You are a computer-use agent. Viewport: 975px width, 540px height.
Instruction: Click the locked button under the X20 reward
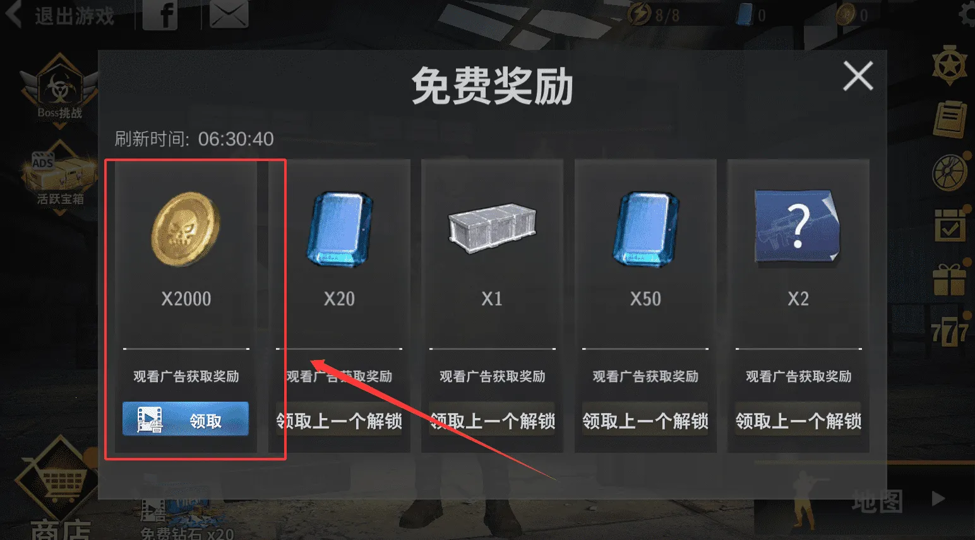tap(339, 420)
